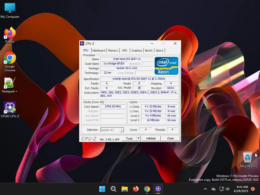Click the core speed '2700.00 MHz'
Viewport: 260px width, 195px height.
coord(113,106)
